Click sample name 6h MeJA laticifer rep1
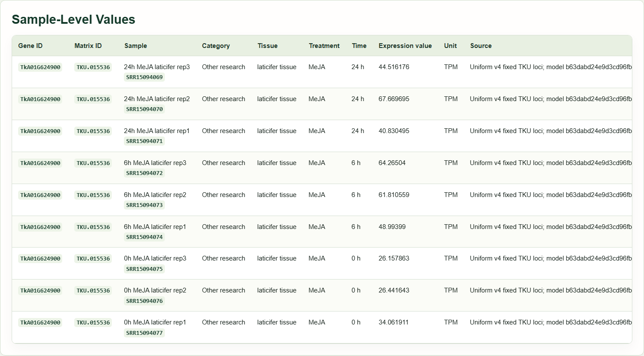644x356 pixels. (155, 227)
